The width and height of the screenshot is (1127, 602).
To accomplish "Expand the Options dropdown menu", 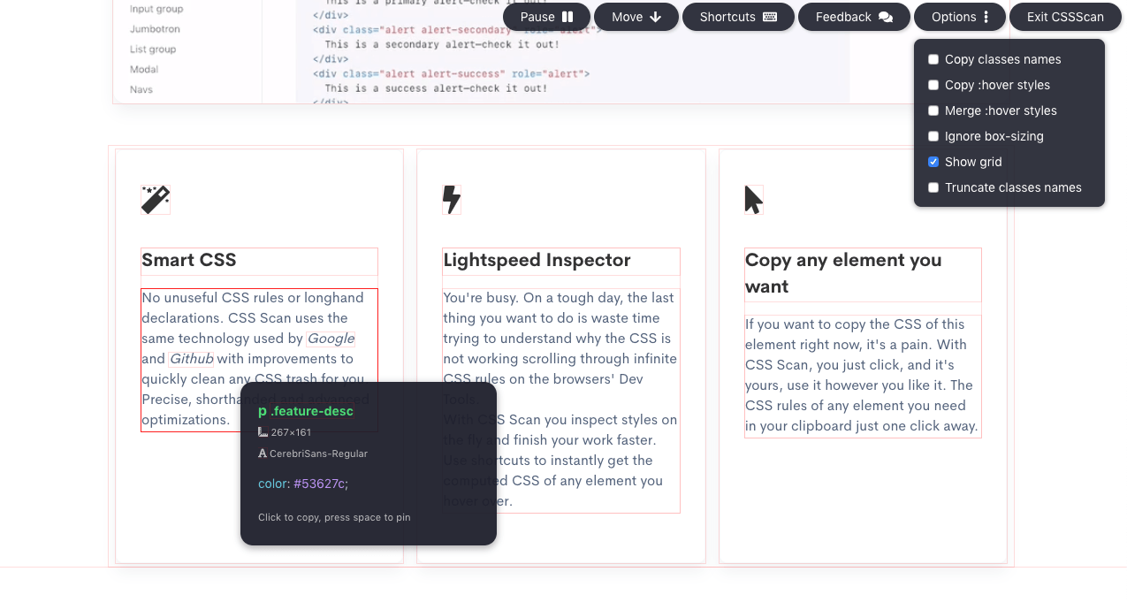I will [960, 17].
